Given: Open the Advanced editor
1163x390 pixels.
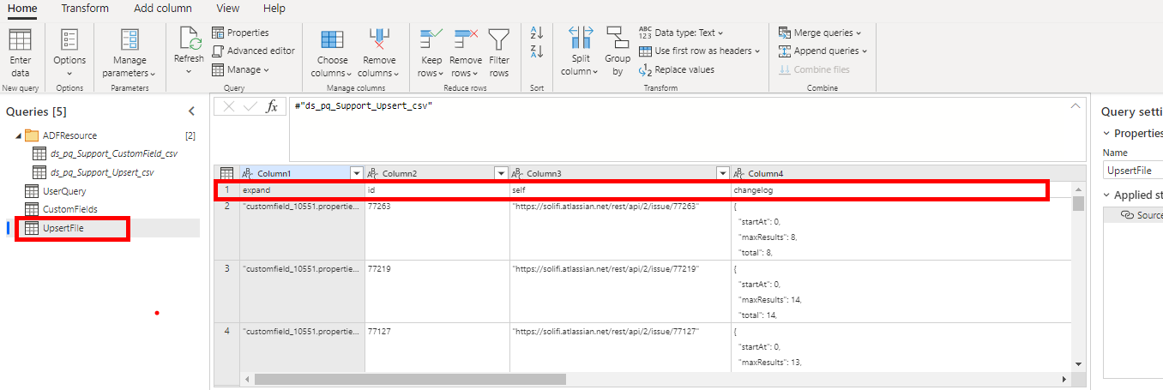Looking at the screenshot, I should click(253, 51).
